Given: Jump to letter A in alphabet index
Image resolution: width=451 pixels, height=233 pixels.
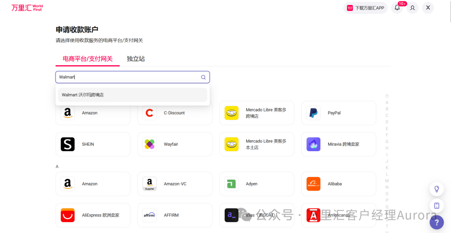Looking at the screenshot, I should (x=387, y=102).
